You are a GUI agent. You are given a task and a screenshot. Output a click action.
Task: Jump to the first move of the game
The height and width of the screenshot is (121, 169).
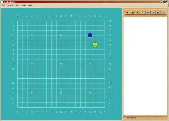click(127, 13)
